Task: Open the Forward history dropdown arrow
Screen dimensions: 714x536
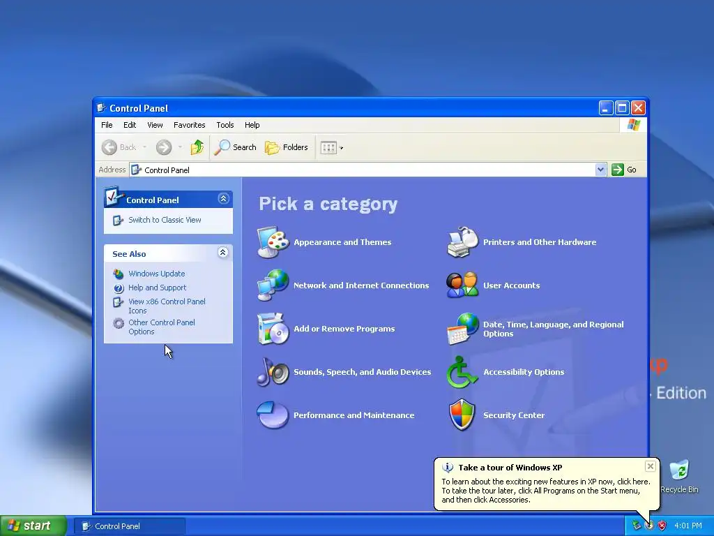Action: pyautogui.click(x=181, y=147)
